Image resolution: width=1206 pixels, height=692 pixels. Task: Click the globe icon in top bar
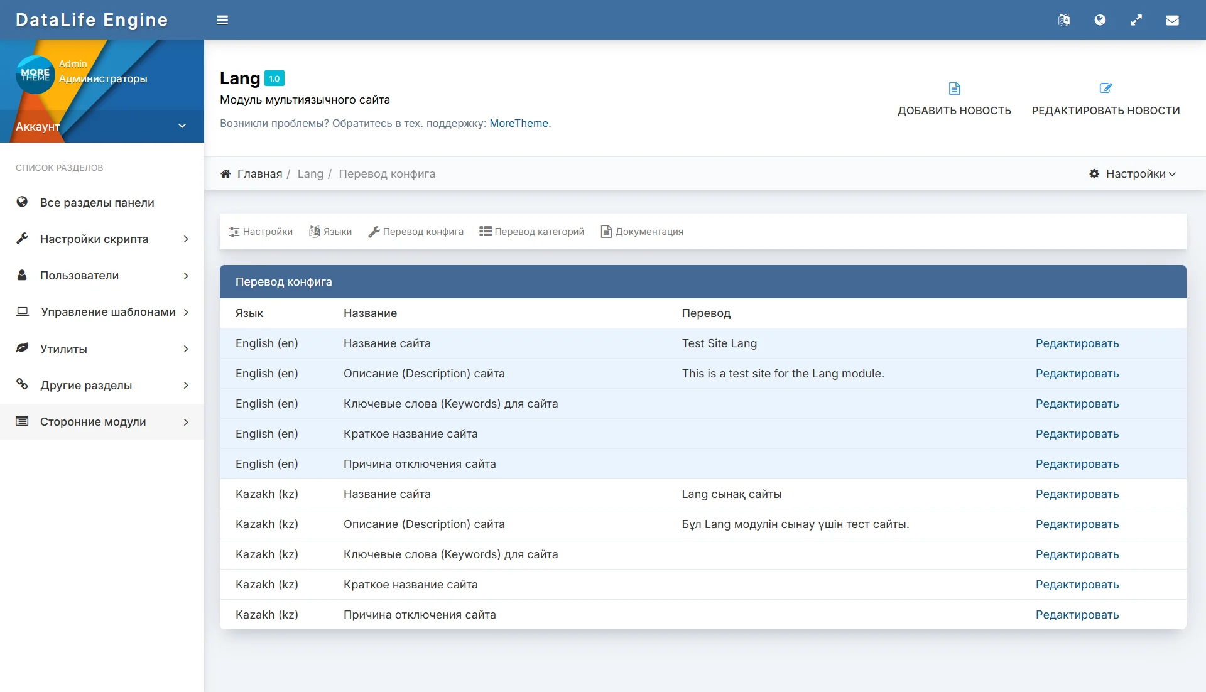(x=1100, y=20)
